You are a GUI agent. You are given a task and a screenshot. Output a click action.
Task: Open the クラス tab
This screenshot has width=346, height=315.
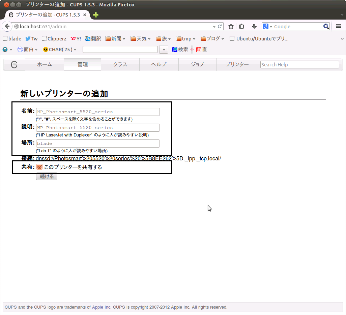[x=120, y=65]
